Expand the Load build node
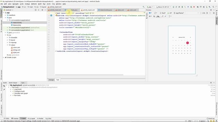This screenshot has width=218, height=122. click(11, 89)
